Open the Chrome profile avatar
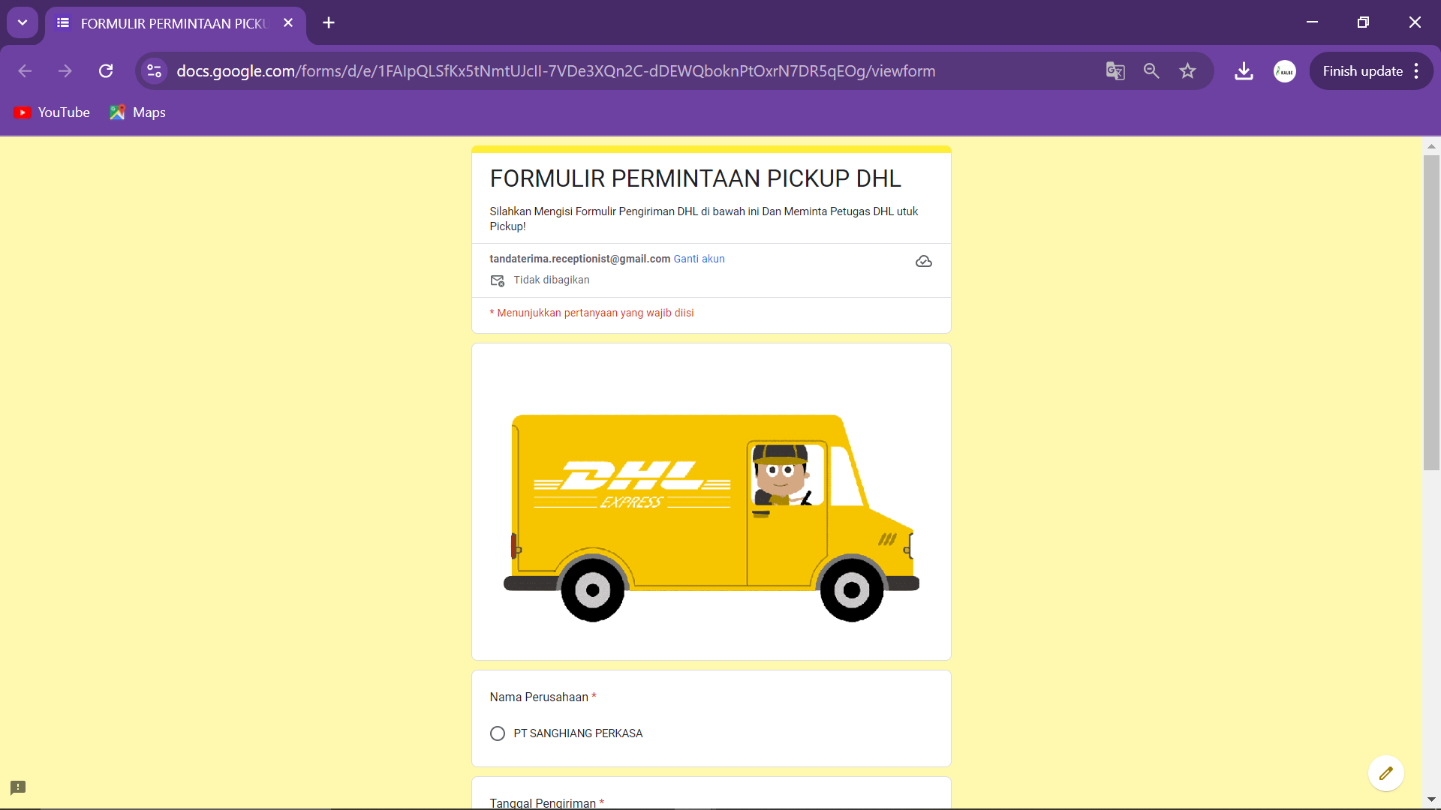Image resolution: width=1441 pixels, height=810 pixels. (1285, 71)
